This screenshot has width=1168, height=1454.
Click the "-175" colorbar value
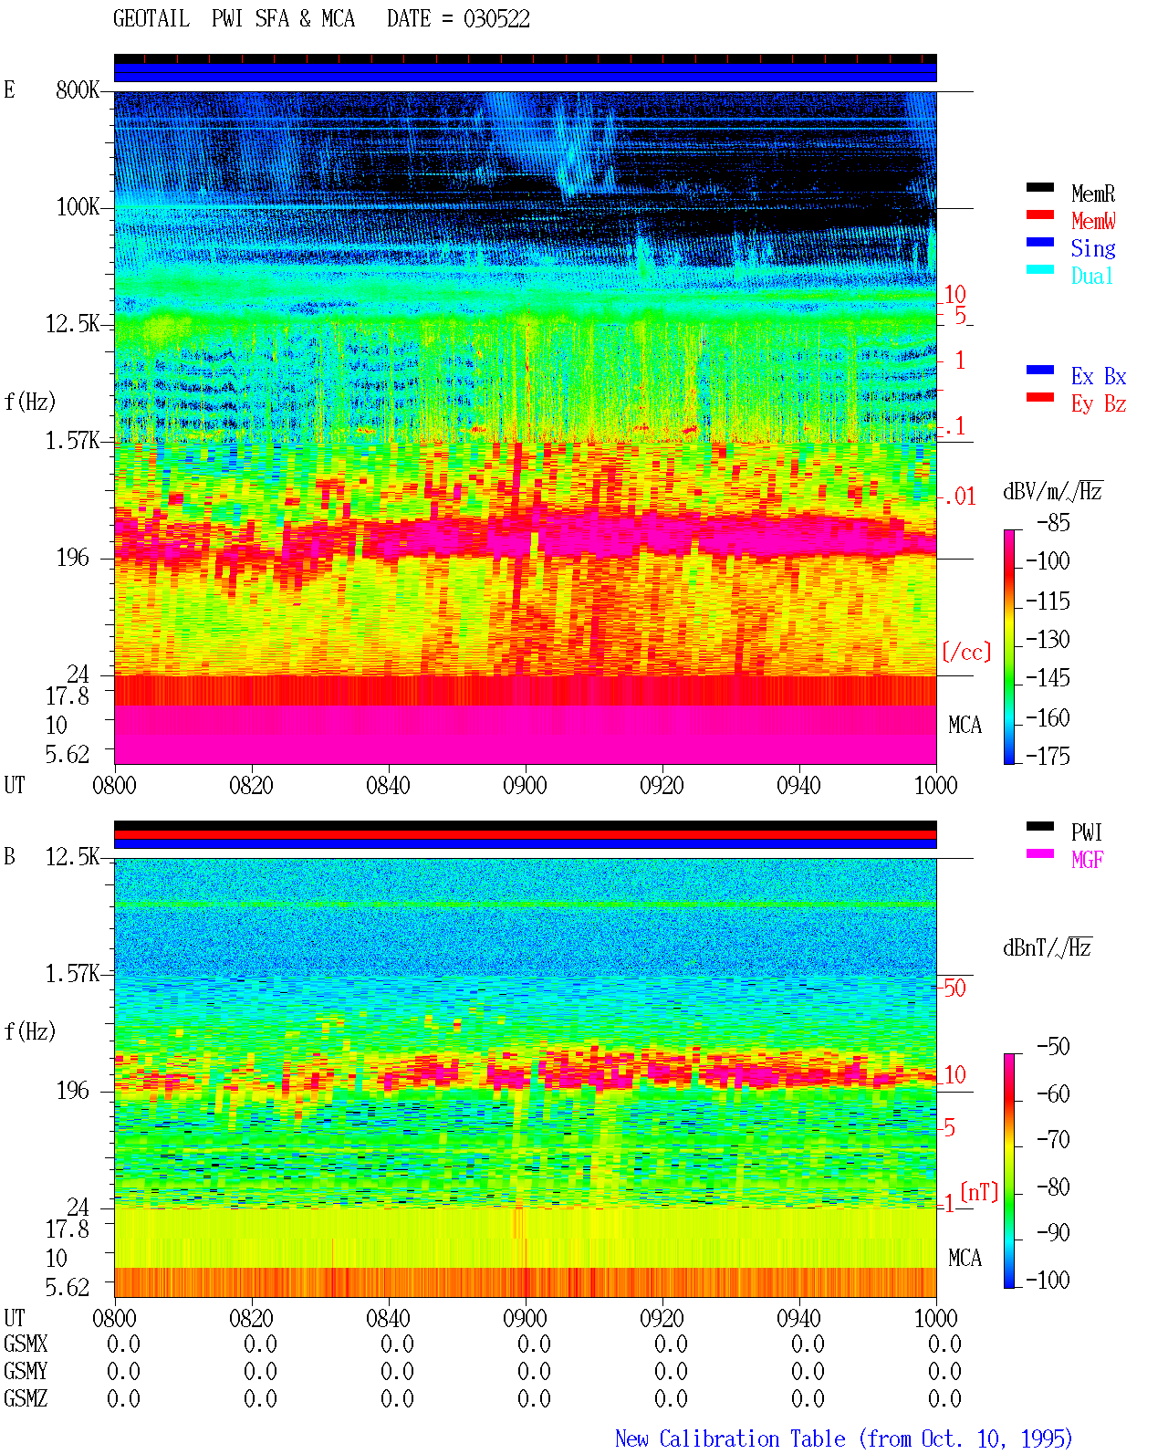point(1048,756)
